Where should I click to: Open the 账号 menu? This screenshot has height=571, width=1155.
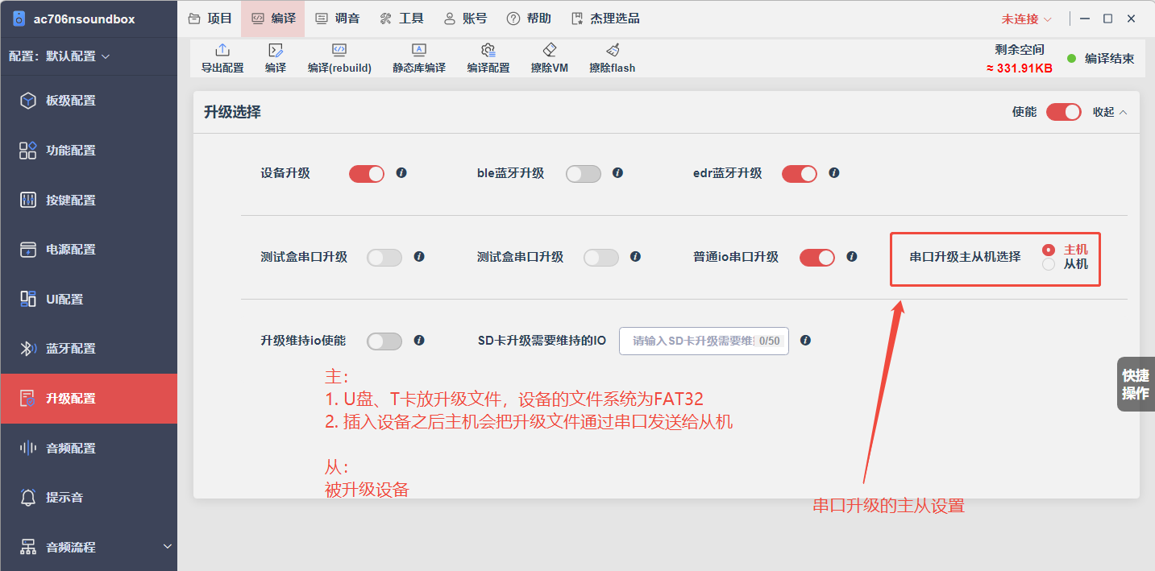click(465, 19)
